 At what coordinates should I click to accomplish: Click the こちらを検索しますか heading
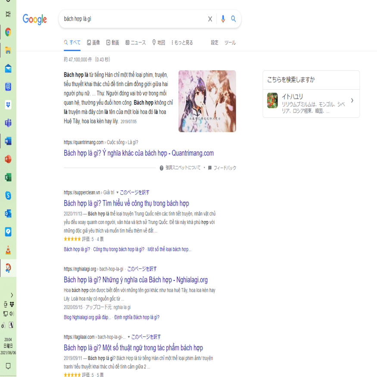pos(291,80)
